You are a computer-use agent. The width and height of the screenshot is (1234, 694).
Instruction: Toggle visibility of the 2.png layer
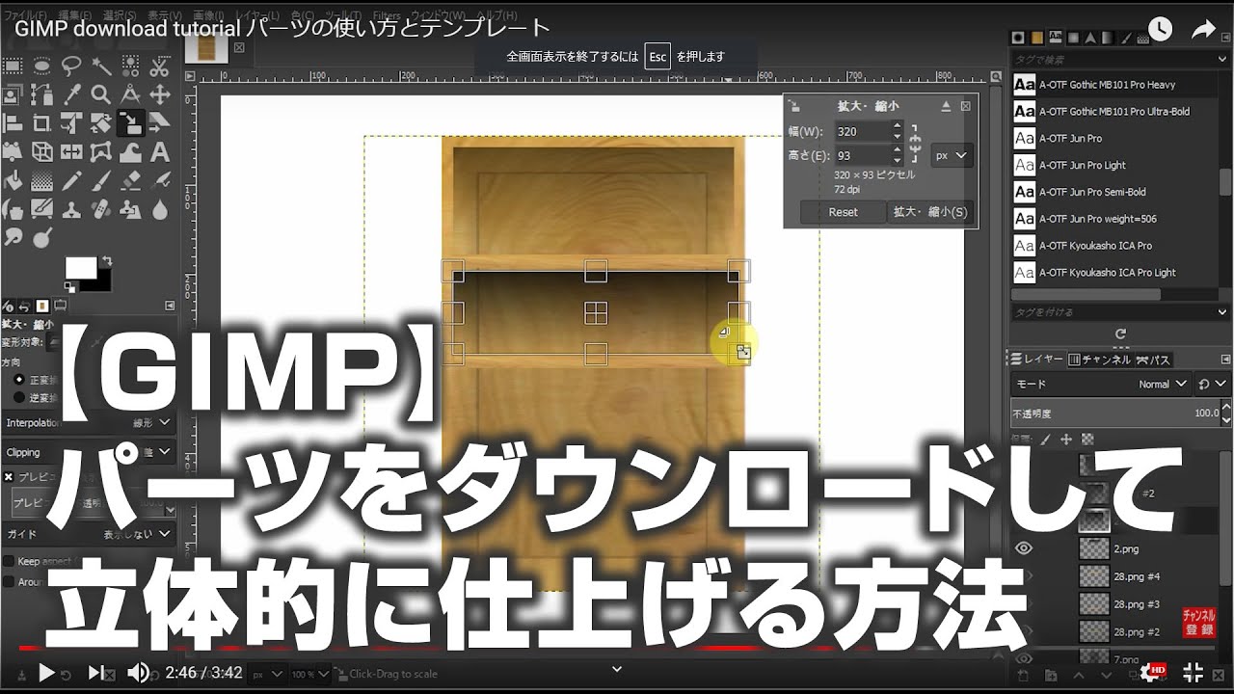1024,548
